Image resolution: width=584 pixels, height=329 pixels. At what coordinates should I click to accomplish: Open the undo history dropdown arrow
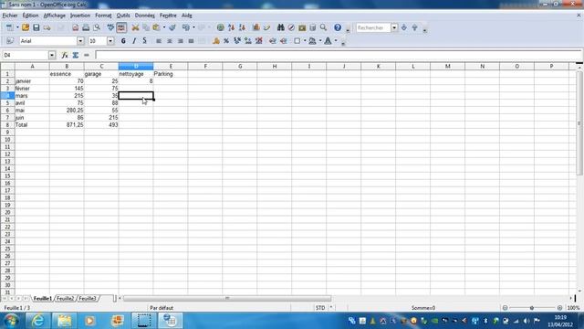click(193, 27)
